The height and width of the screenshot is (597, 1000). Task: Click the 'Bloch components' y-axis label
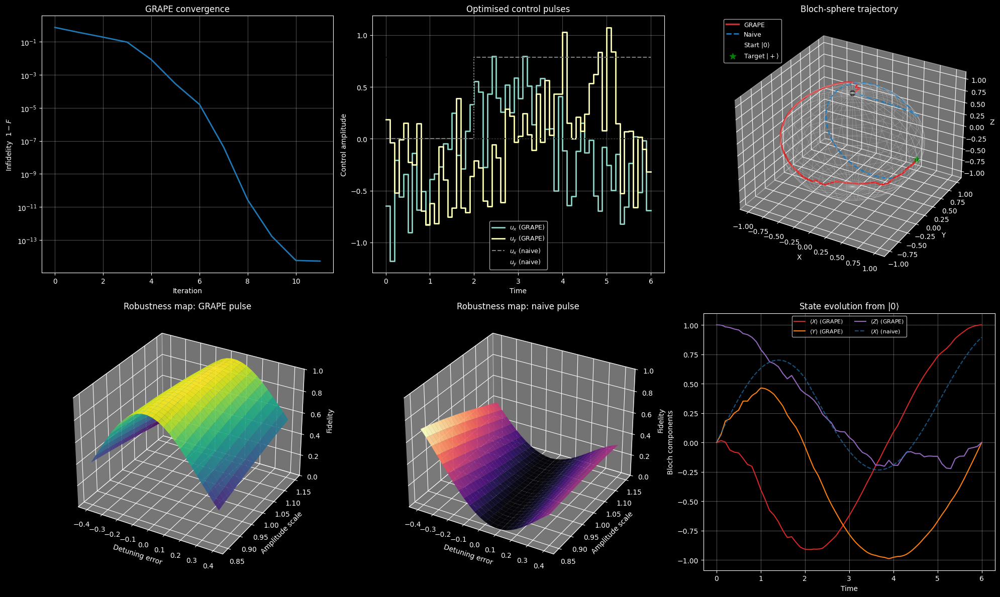pos(670,442)
